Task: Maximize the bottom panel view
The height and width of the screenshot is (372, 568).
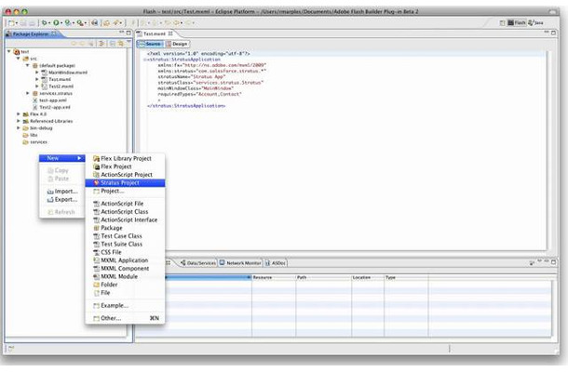Action: click(553, 262)
